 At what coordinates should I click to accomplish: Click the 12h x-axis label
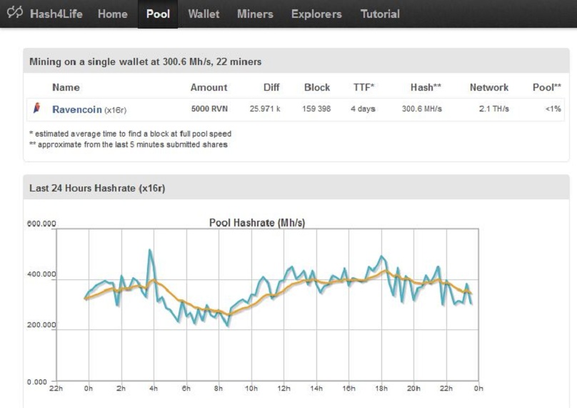point(284,389)
